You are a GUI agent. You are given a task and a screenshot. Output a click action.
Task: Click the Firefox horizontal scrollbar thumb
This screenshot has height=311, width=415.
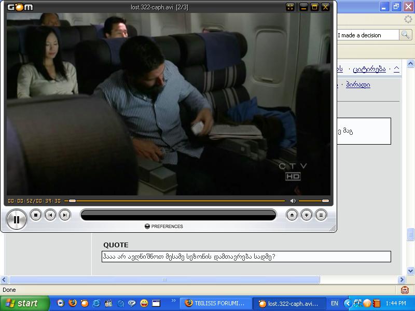[x=164, y=279]
